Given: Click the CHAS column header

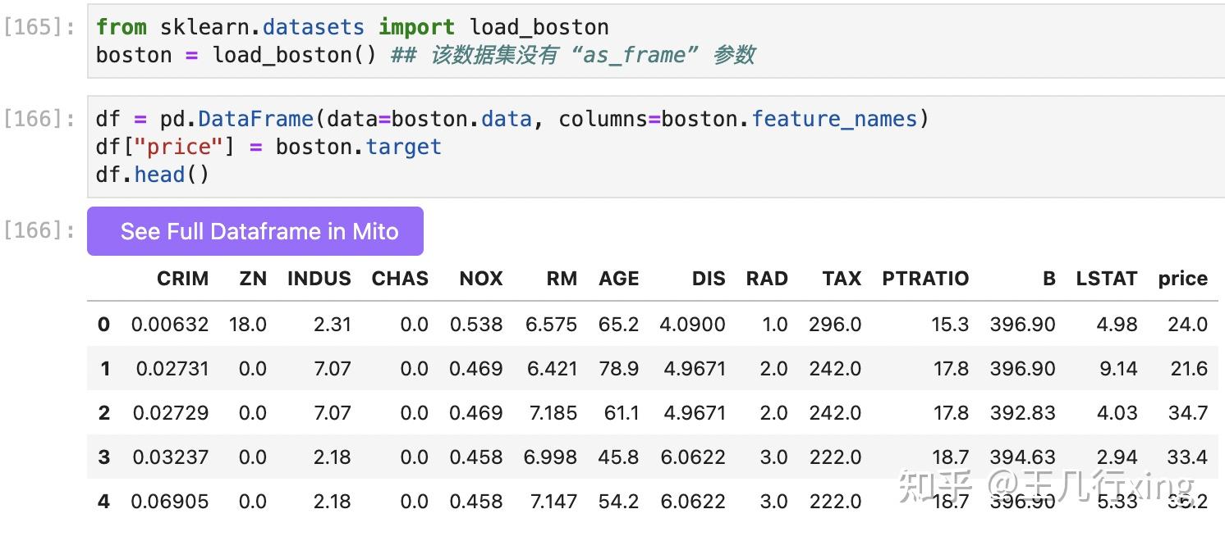Looking at the screenshot, I should click(400, 279).
